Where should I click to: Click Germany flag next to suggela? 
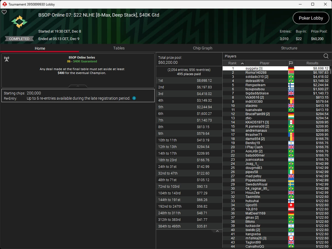[x=291, y=68]
